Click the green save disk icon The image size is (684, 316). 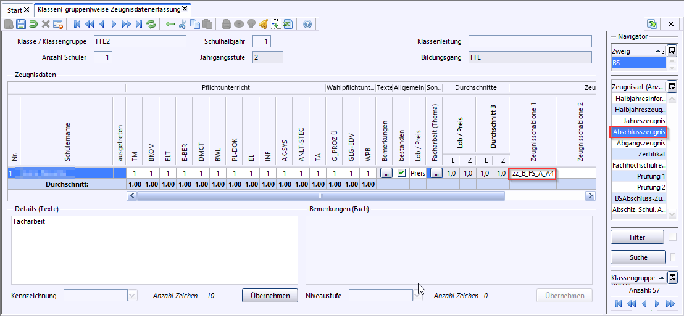click(x=21, y=25)
